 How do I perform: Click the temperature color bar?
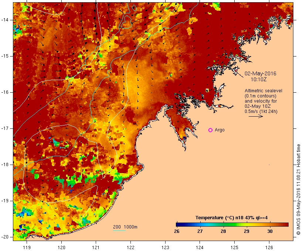pyautogui.click(x=232, y=224)
